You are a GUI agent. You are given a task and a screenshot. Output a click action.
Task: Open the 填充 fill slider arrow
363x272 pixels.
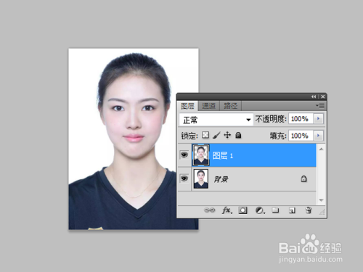(319, 136)
